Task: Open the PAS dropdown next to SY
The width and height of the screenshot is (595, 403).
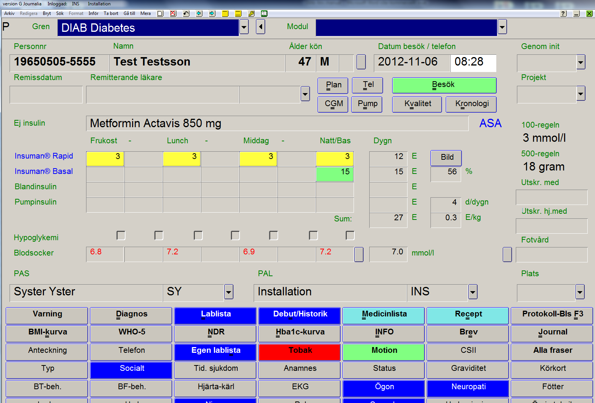Action: coord(229,292)
